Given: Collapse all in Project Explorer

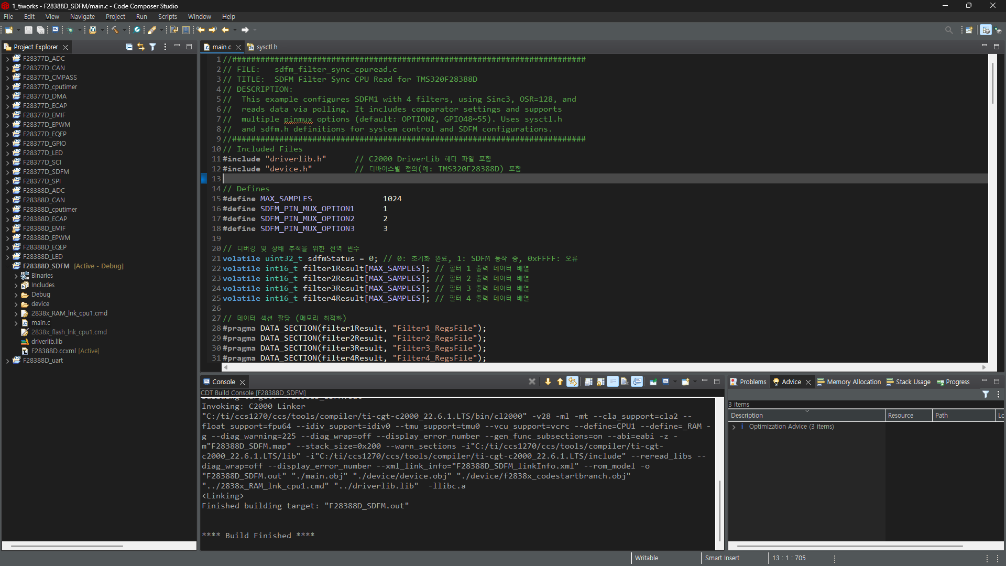Looking at the screenshot, I should (x=129, y=47).
